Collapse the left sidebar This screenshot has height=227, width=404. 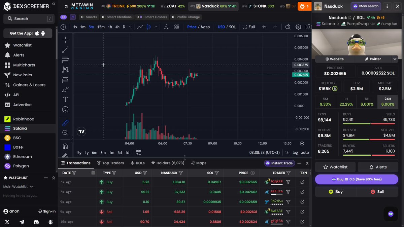[x=54, y=4]
